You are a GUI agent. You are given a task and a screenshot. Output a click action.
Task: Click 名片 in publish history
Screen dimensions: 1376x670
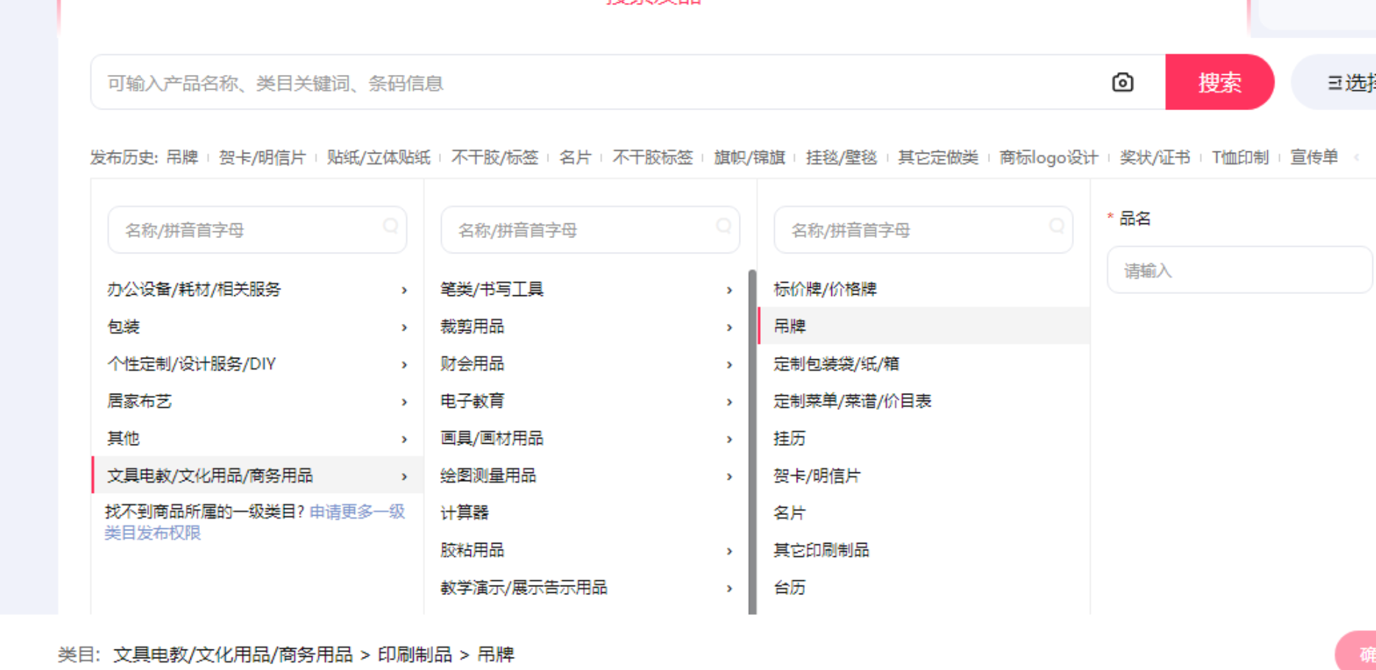(575, 157)
